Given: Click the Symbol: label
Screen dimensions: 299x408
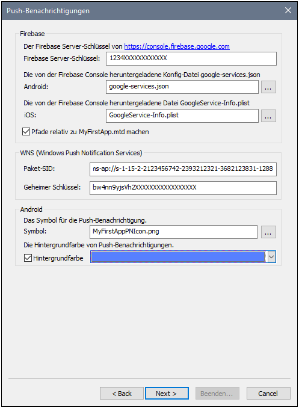Looking at the screenshot, I should (x=35, y=231).
